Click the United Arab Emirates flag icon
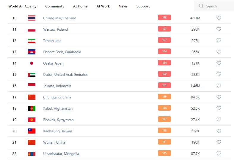The width and height of the screenshot is (234, 160). click(x=32, y=75)
